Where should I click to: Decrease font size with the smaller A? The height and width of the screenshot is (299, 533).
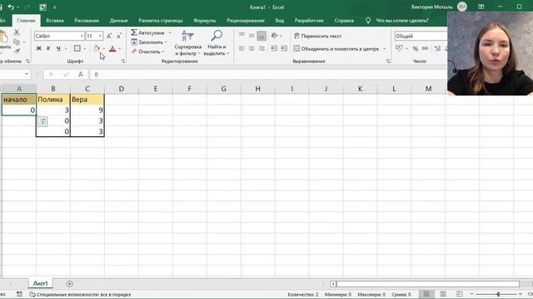119,36
